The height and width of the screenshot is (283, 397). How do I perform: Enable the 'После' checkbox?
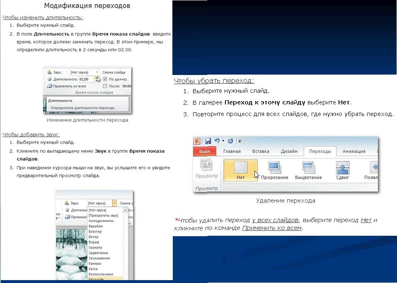click(105, 86)
